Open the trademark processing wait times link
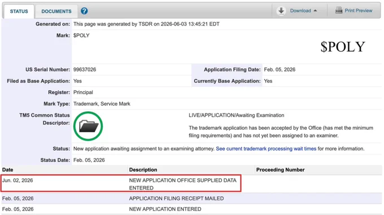The width and height of the screenshot is (384, 215). (266, 149)
